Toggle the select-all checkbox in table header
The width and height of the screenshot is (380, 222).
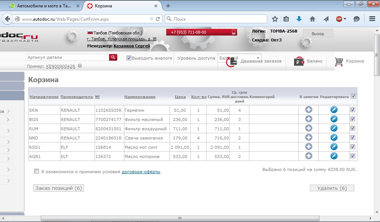[x=353, y=96]
